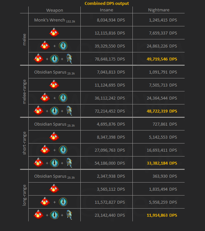Click the Combined DPS output title
Screen dimensions: 205x231
click(107, 3)
